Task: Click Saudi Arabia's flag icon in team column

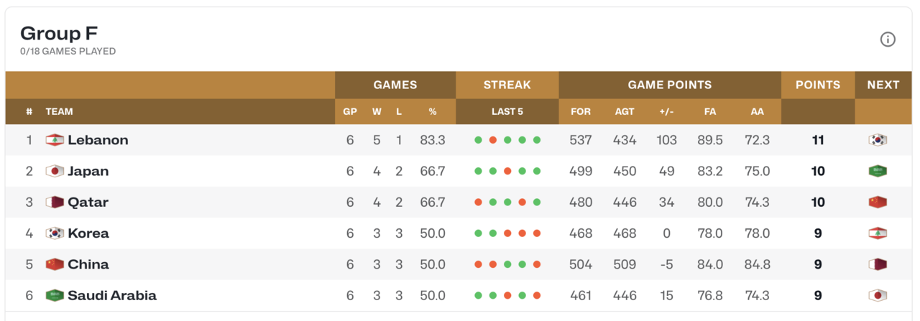Action: point(55,295)
